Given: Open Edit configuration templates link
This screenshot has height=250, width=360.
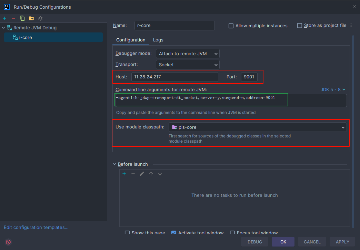Looking at the screenshot, I should (36, 227).
